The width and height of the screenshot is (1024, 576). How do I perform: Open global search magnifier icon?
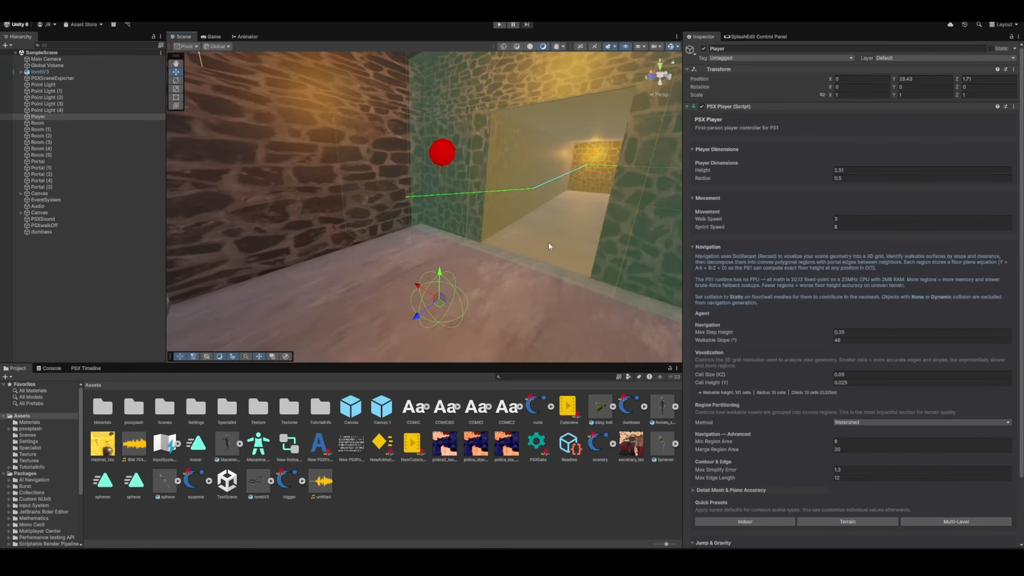pyautogui.click(x=979, y=25)
